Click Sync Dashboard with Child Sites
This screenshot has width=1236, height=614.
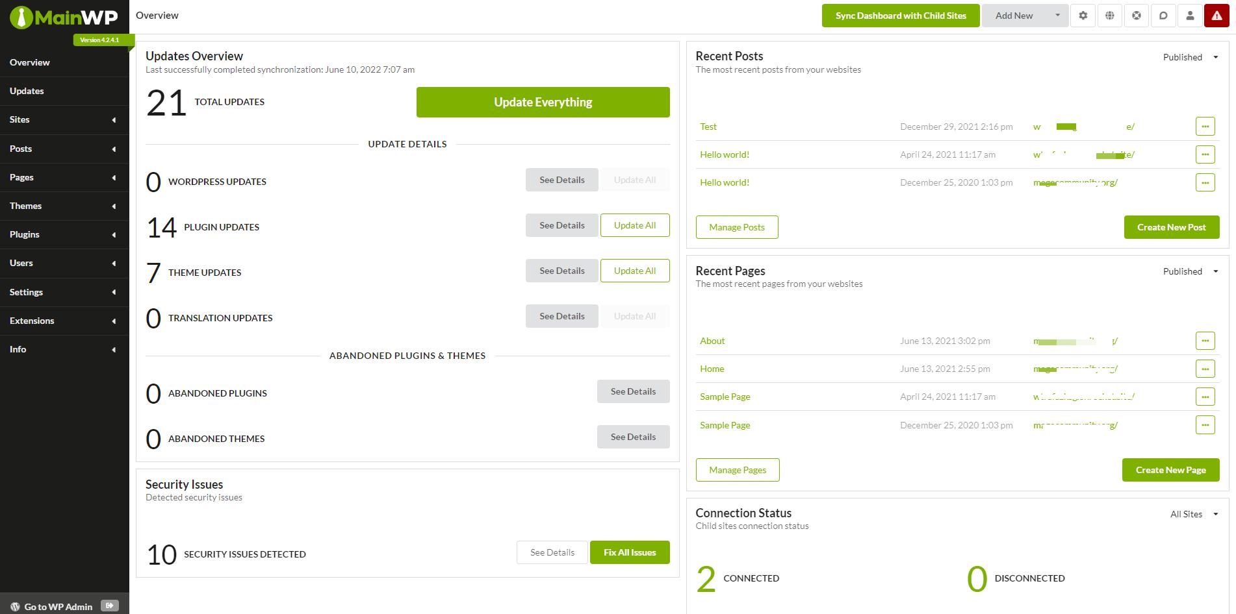coord(901,16)
